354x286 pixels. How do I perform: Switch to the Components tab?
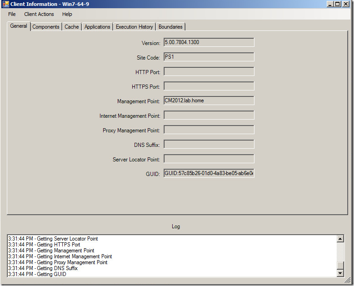point(46,27)
